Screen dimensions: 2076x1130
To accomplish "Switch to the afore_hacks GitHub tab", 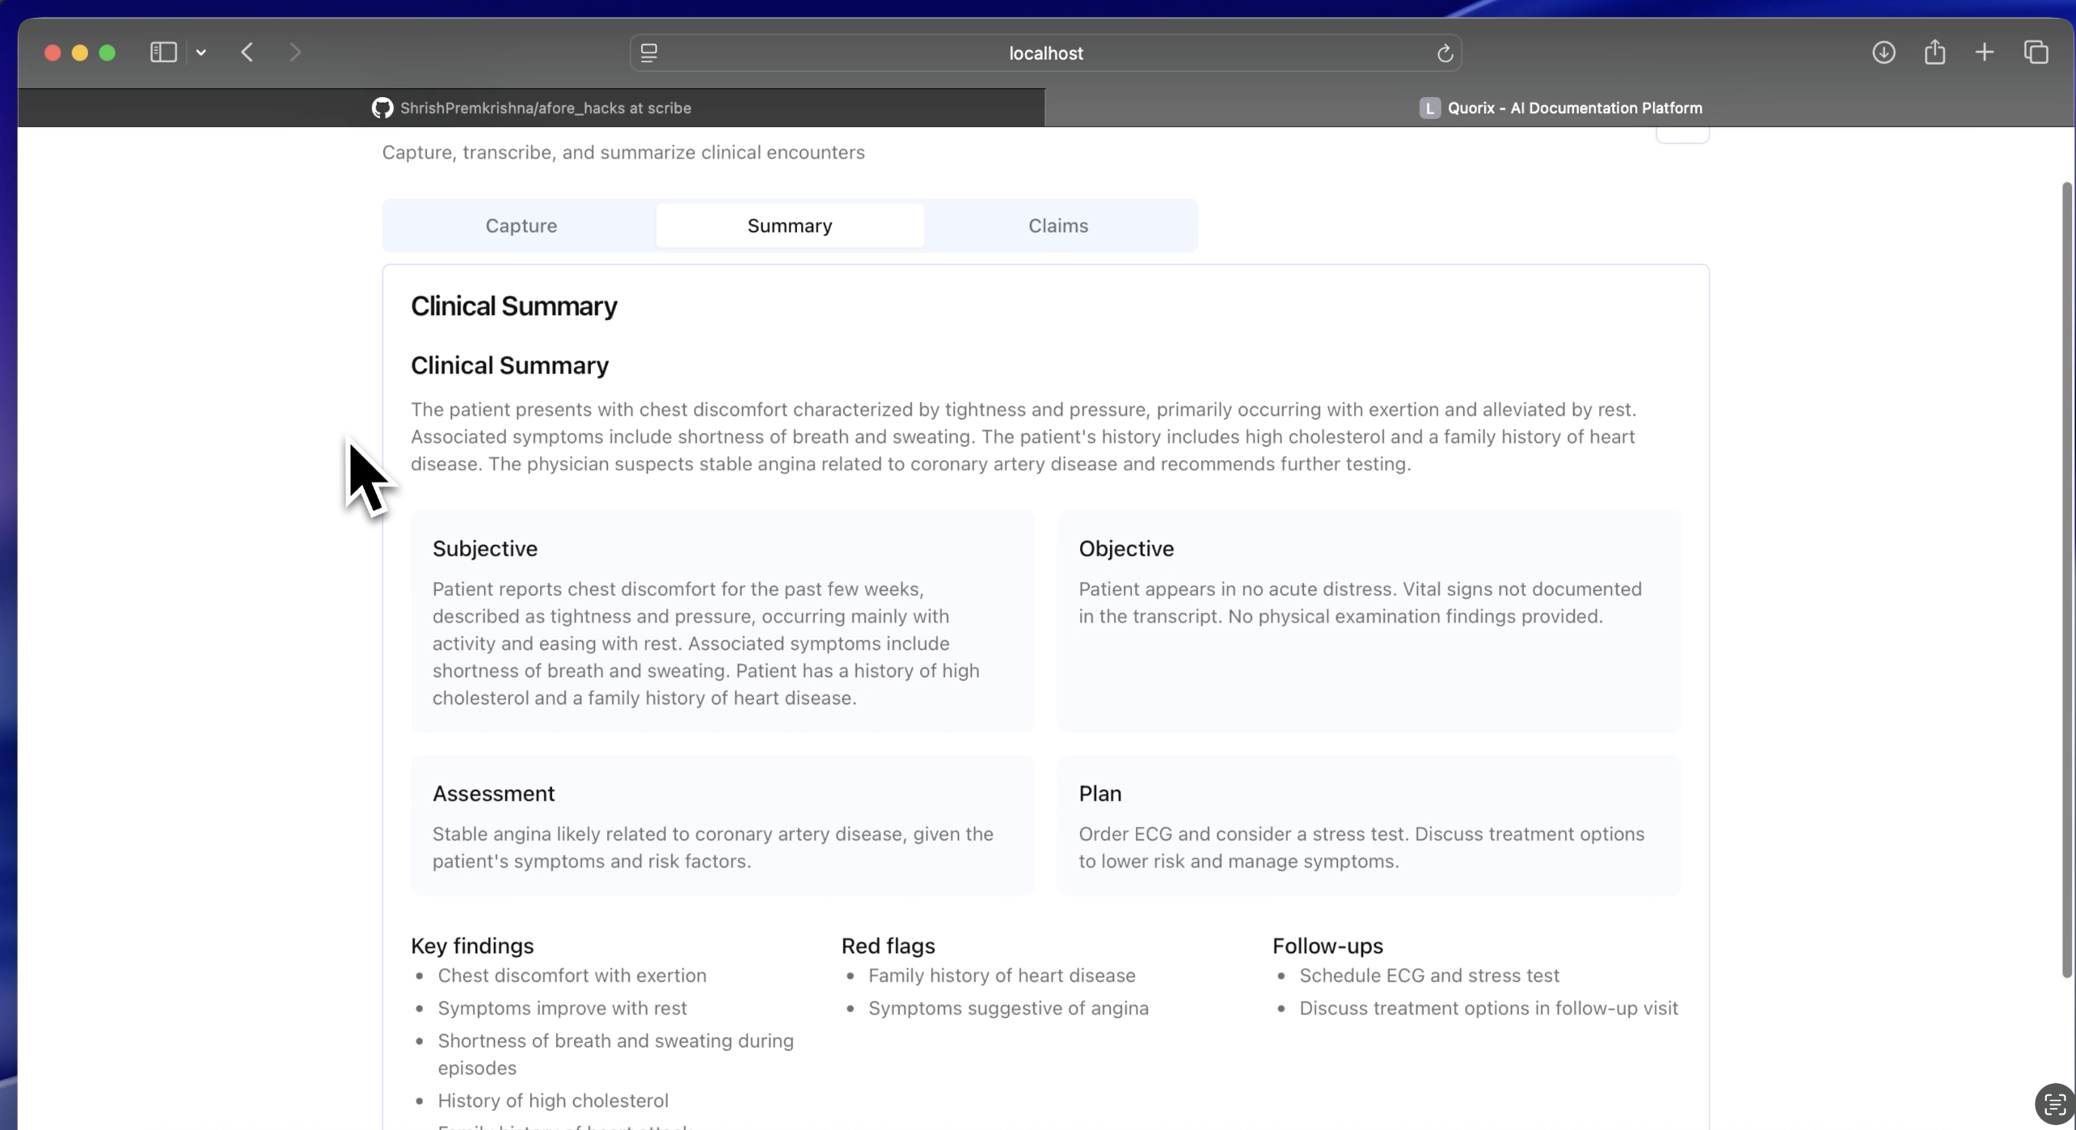I will point(531,108).
